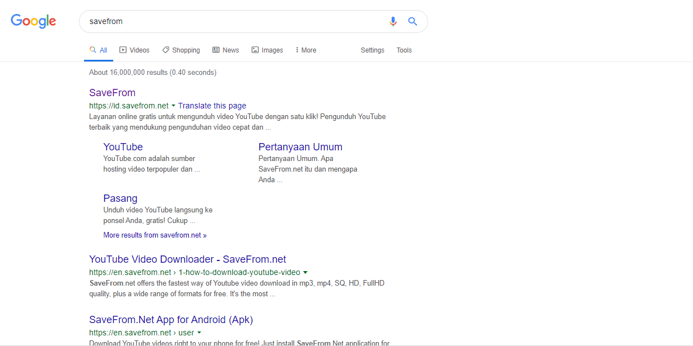
Task: Click the Google logo
Action: point(34,21)
